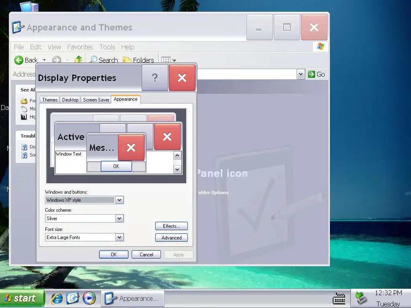This screenshot has width=411, height=308.
Task: Open the Views dropdown button
Action: point(168,60)
